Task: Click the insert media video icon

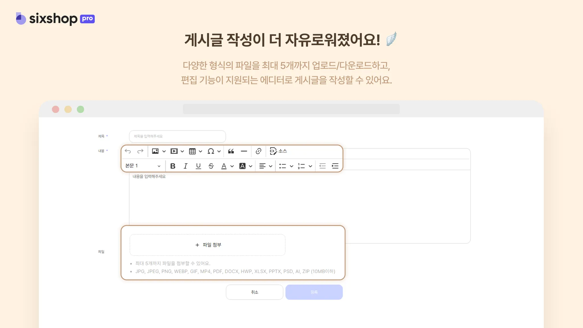Action: (x=174, y=151)
